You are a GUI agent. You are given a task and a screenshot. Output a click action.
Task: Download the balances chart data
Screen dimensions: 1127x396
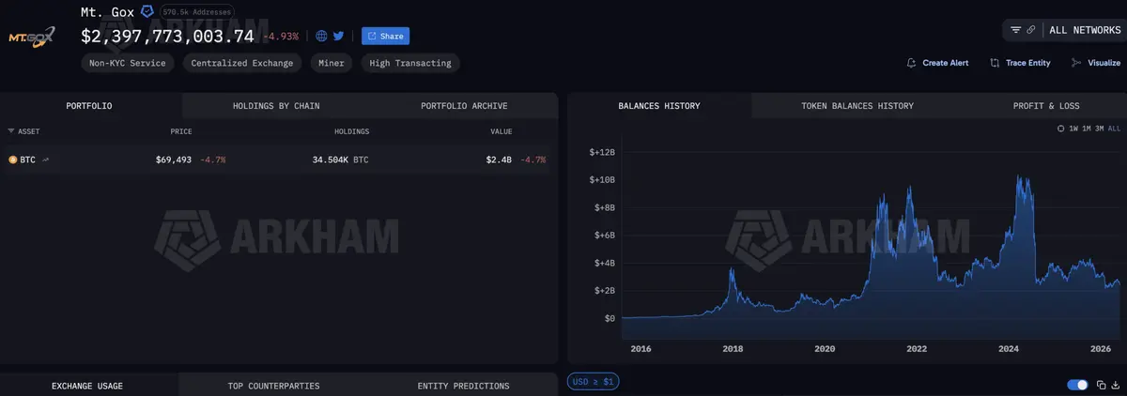(x=1114, y=385)
